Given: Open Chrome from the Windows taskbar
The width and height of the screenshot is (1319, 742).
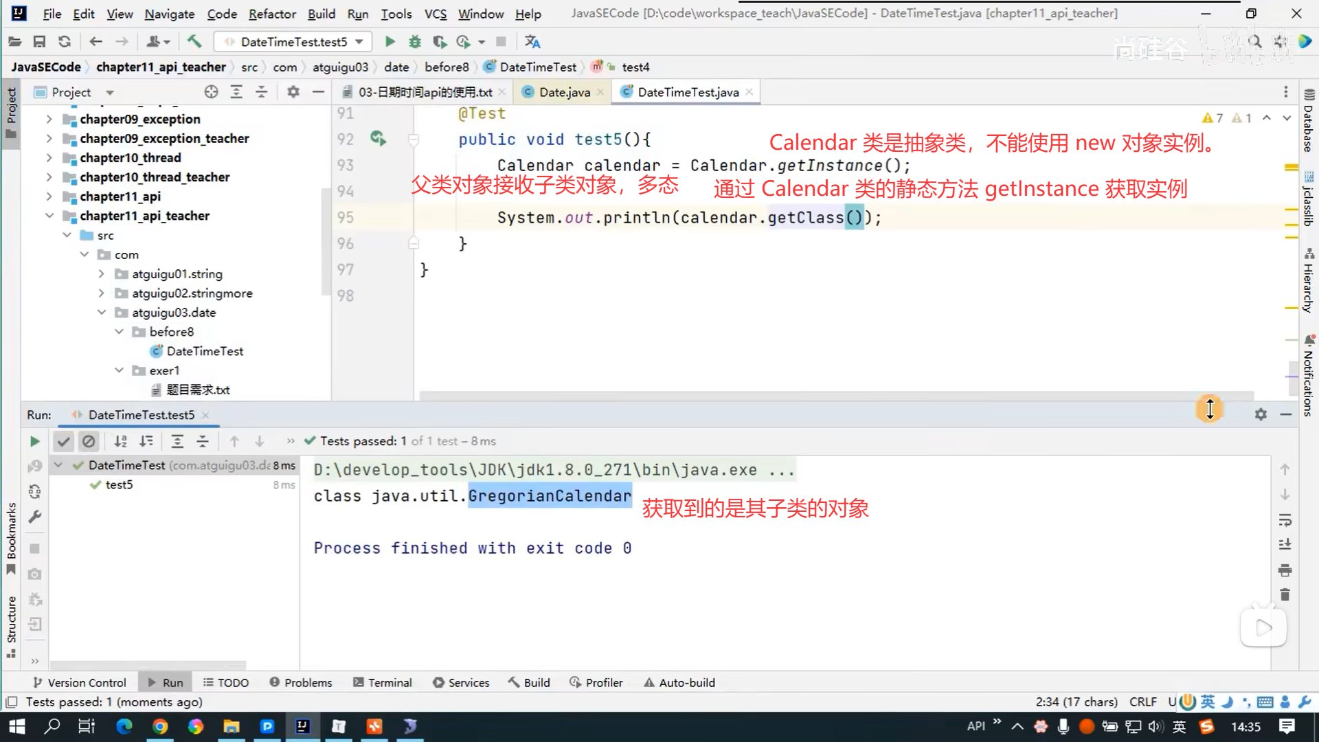Looking at the screenshot, I should coord(160,726).
